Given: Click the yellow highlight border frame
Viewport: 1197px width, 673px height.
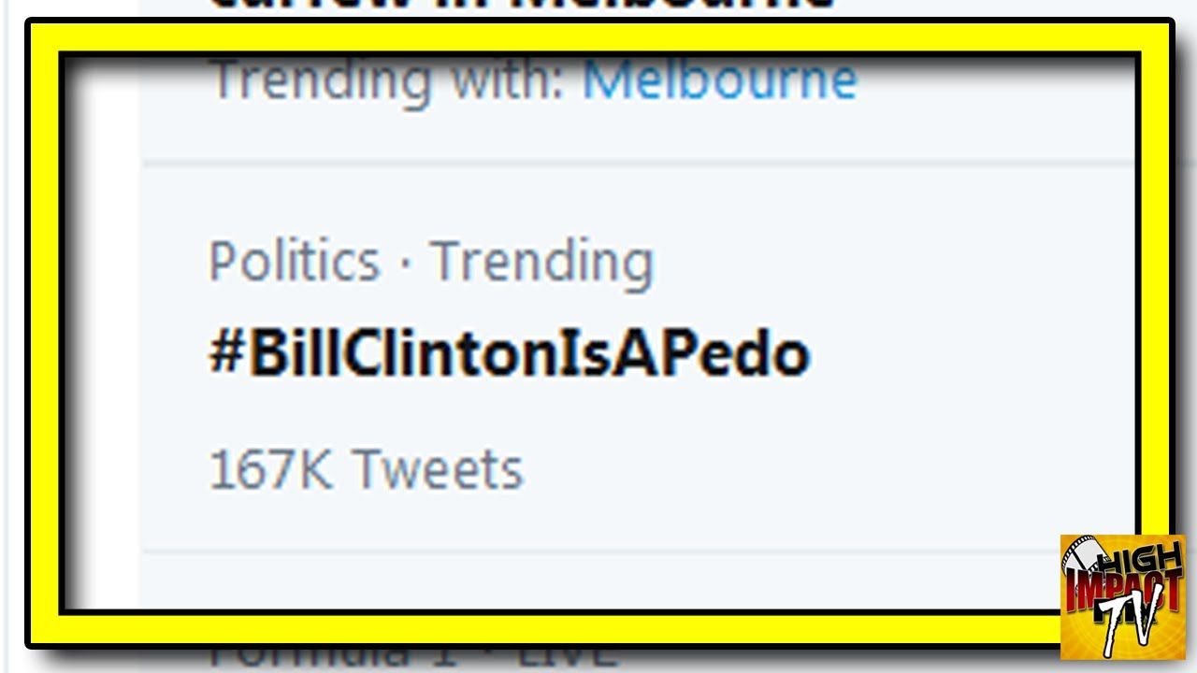Looking at the screenshot, I should [x=598, y=36].
